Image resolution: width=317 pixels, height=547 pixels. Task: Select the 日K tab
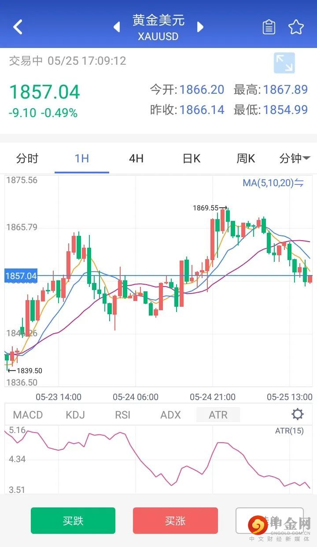(192, 158)
